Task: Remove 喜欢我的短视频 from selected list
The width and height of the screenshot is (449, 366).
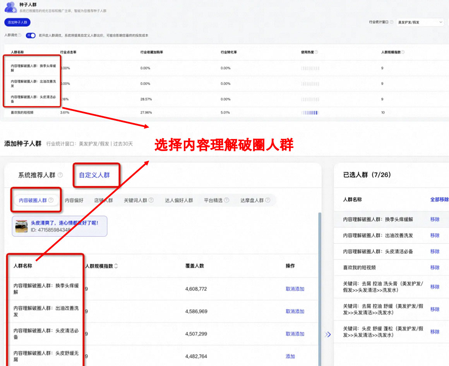Action: [435, 267]
